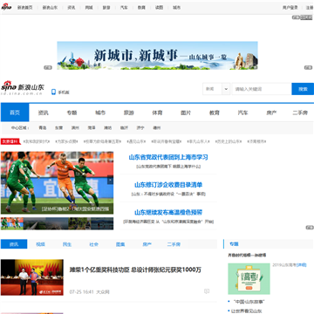Click the football match slideshow image

(57, 183)
